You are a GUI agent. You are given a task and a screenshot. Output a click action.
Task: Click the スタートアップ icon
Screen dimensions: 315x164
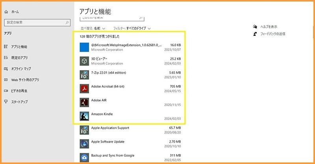[x=6, y=102]
